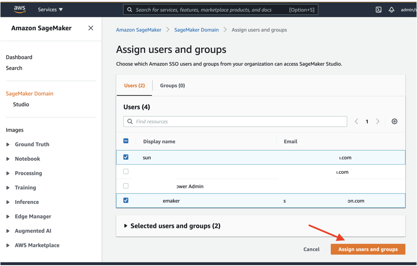Select SageMaker Domain in sidebar
The image size is (417, 266).
coord(29,94)
